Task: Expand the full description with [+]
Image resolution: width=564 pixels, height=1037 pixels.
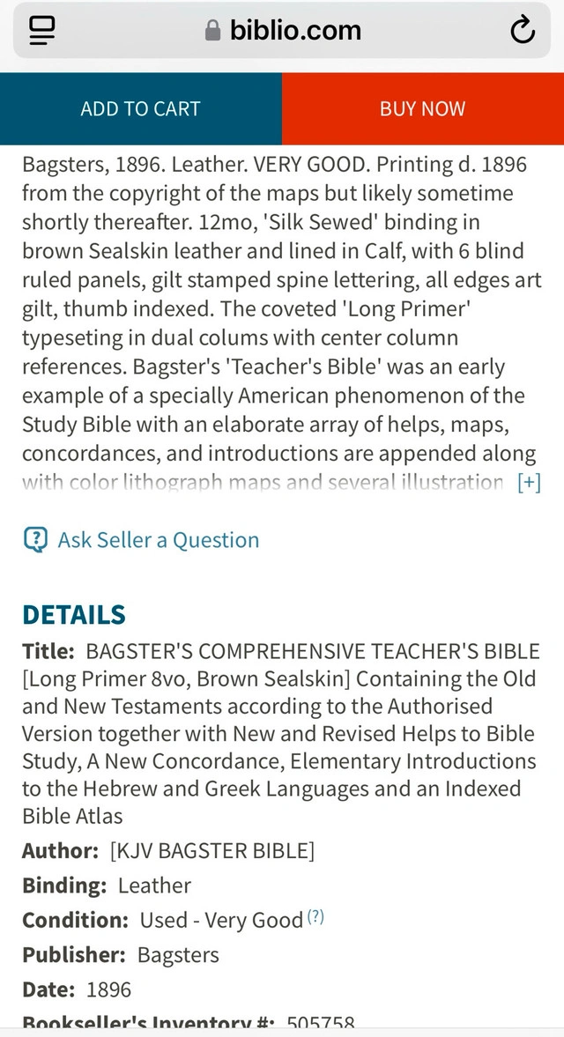Action: [x=529, y=483]
